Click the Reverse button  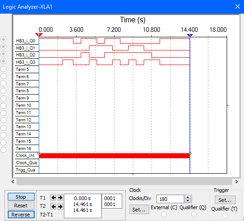pos(21,215)
